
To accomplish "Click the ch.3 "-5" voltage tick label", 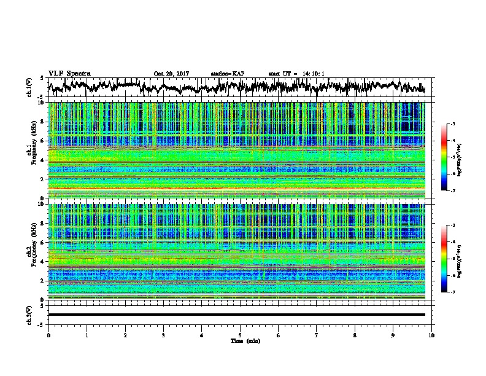I will 42,325.
